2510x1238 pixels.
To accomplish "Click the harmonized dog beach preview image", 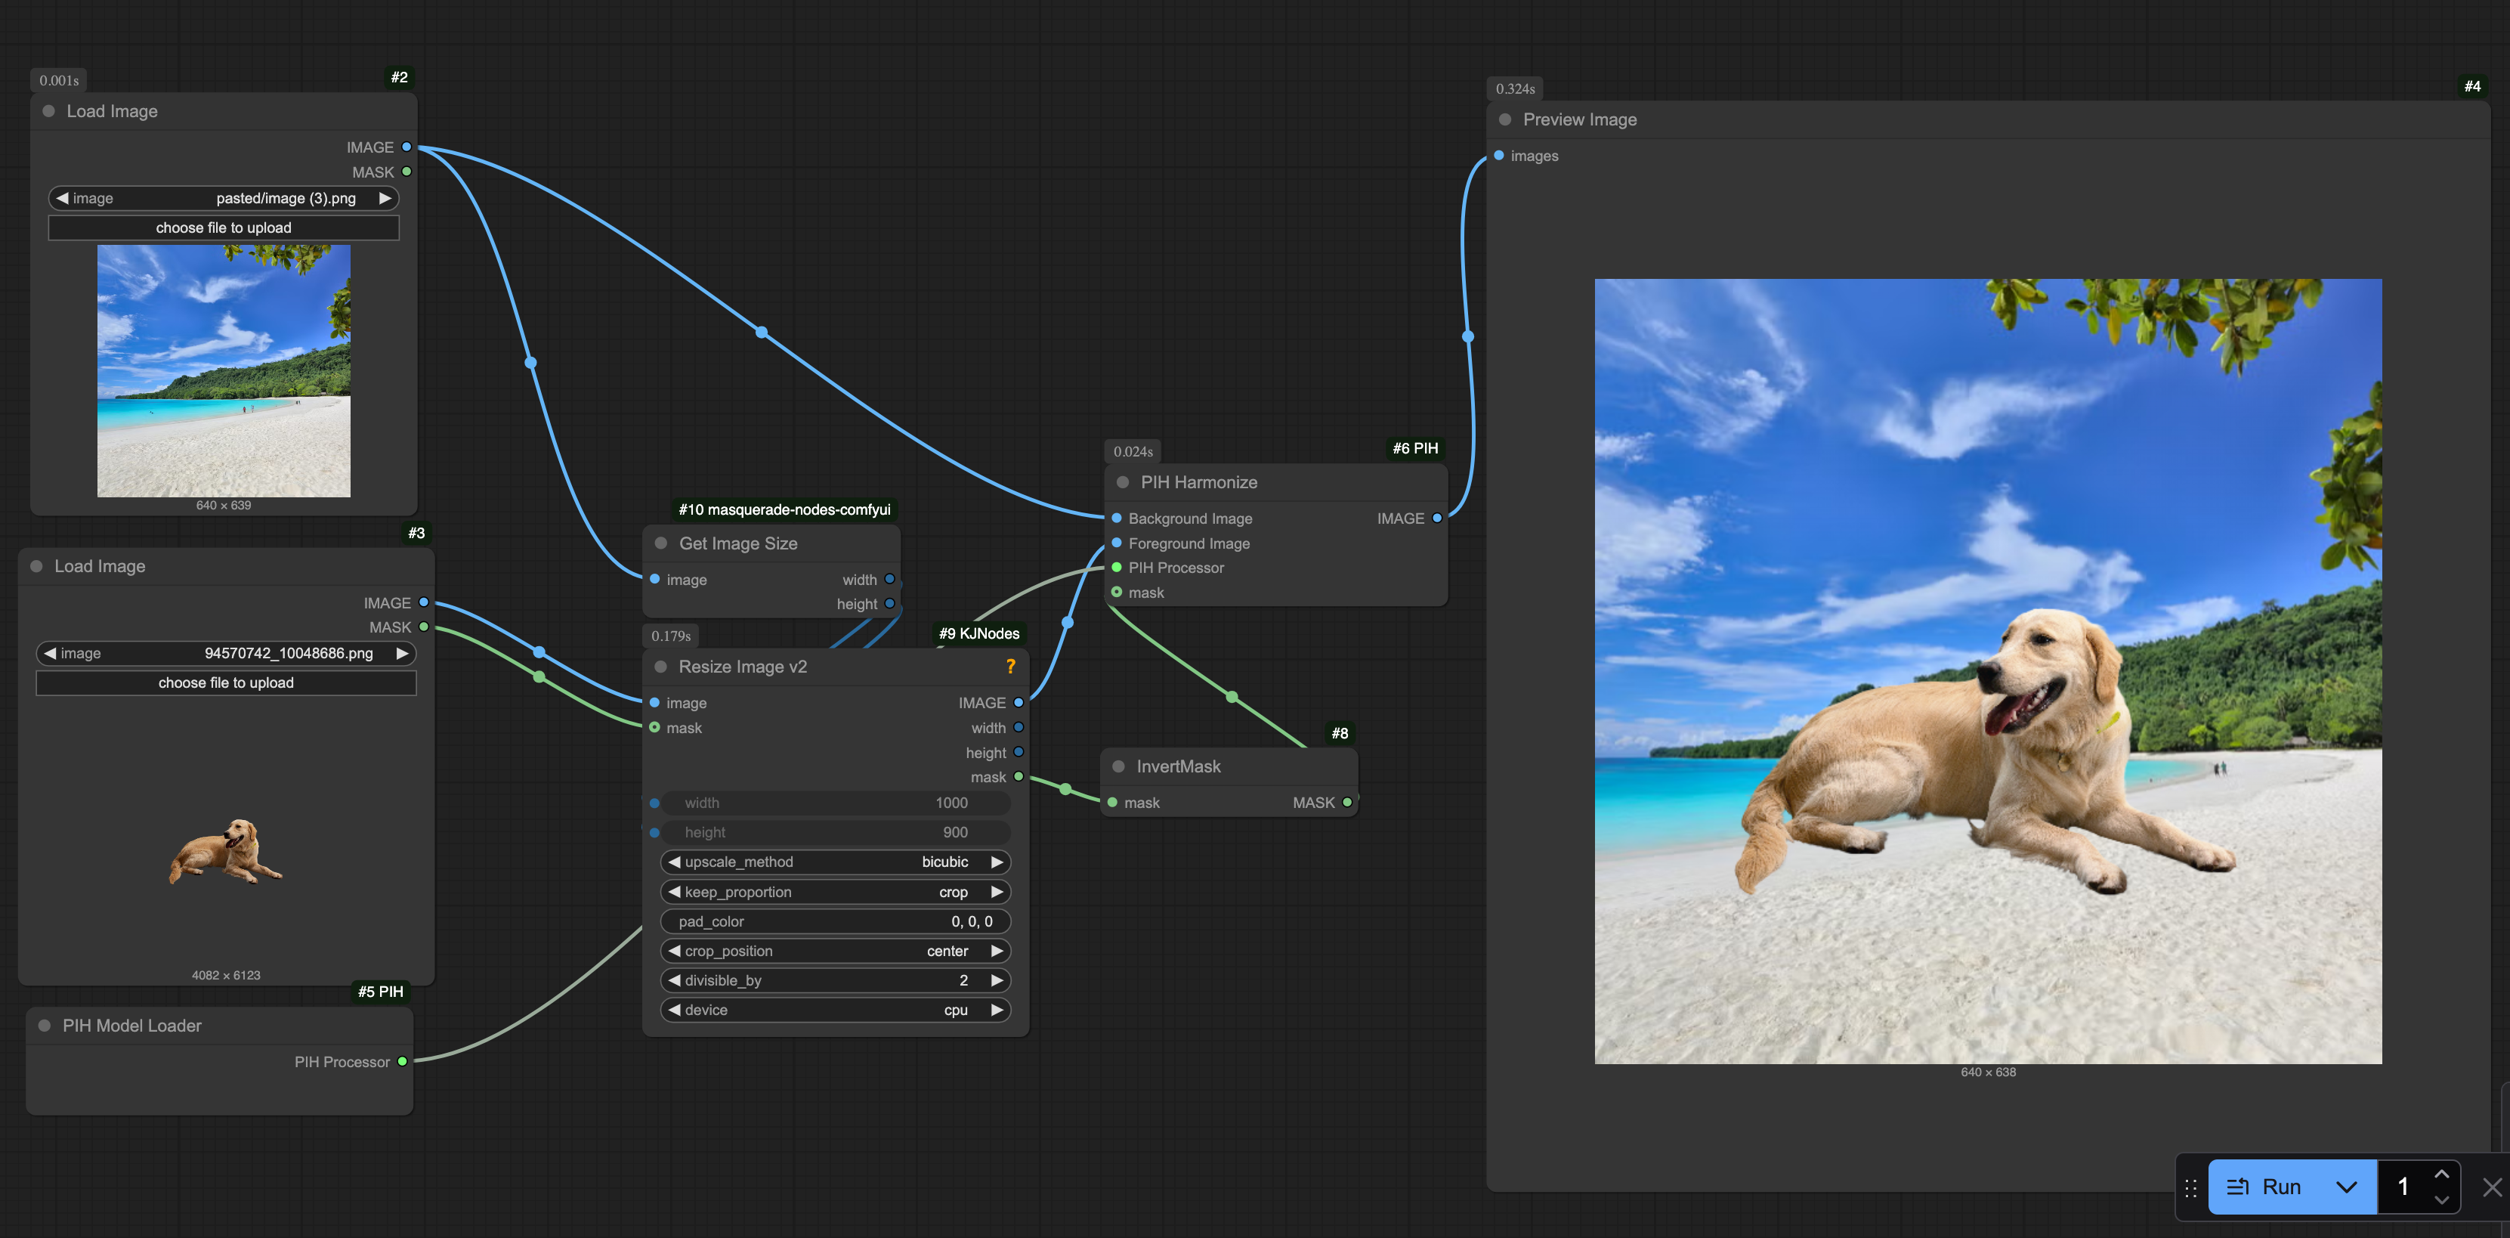I will tap(1988, 672).
